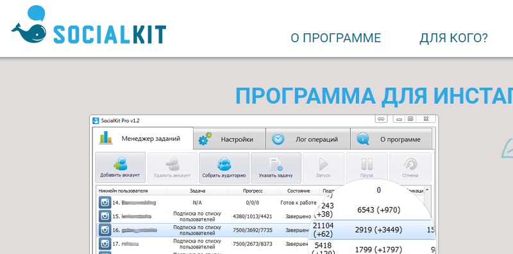Click the Пауза toolbar button
The image size is (513, 254).
(x=367, y=168)
